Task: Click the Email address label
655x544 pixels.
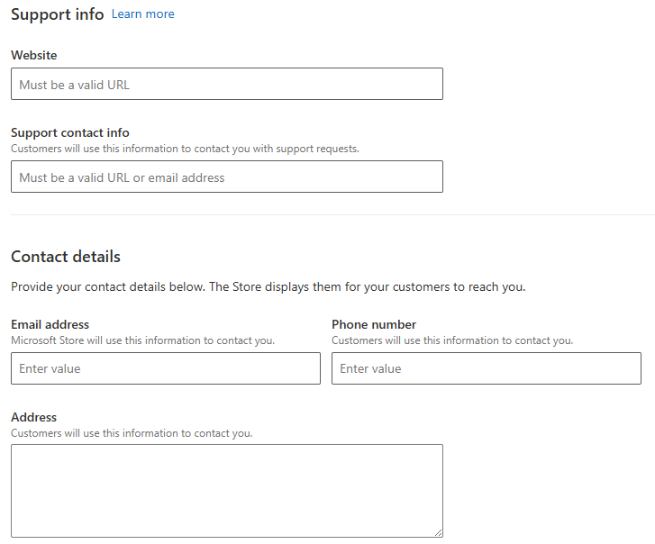Action: 50,324
